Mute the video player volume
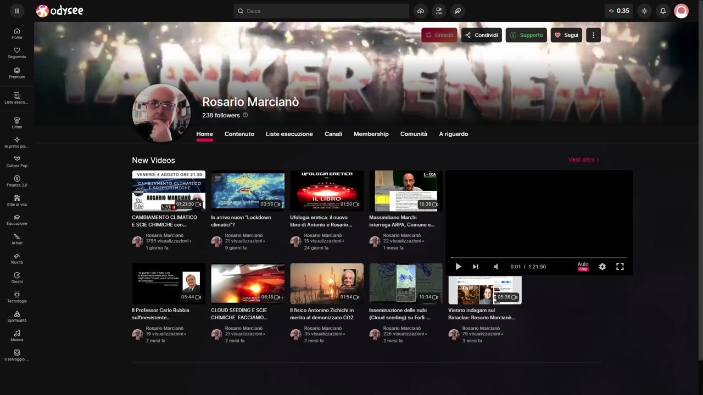 tap(496, 267)
